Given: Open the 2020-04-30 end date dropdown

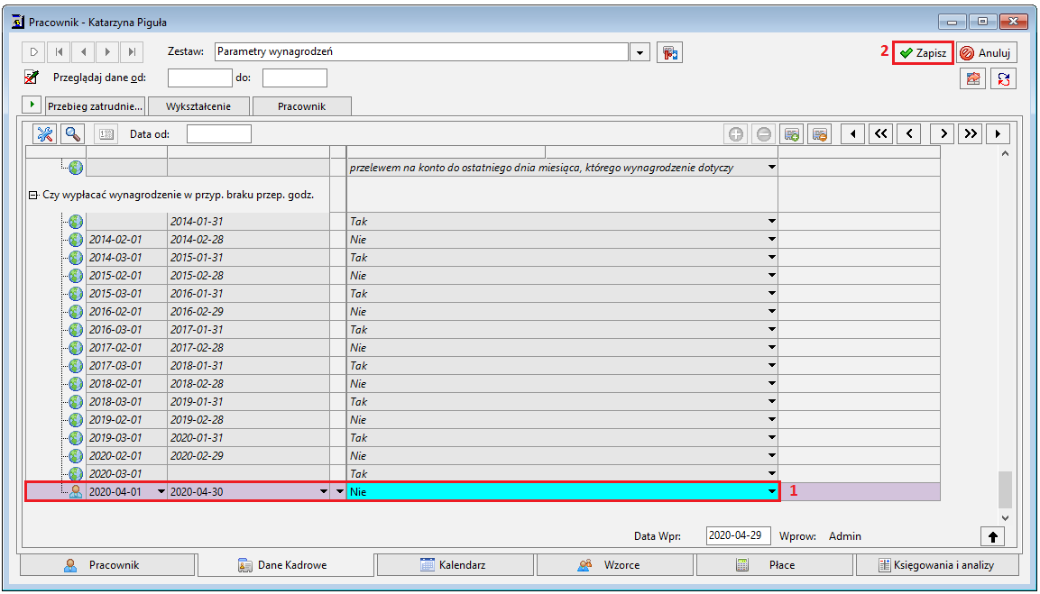Looking at the screenshot, I should pos(324,492).
